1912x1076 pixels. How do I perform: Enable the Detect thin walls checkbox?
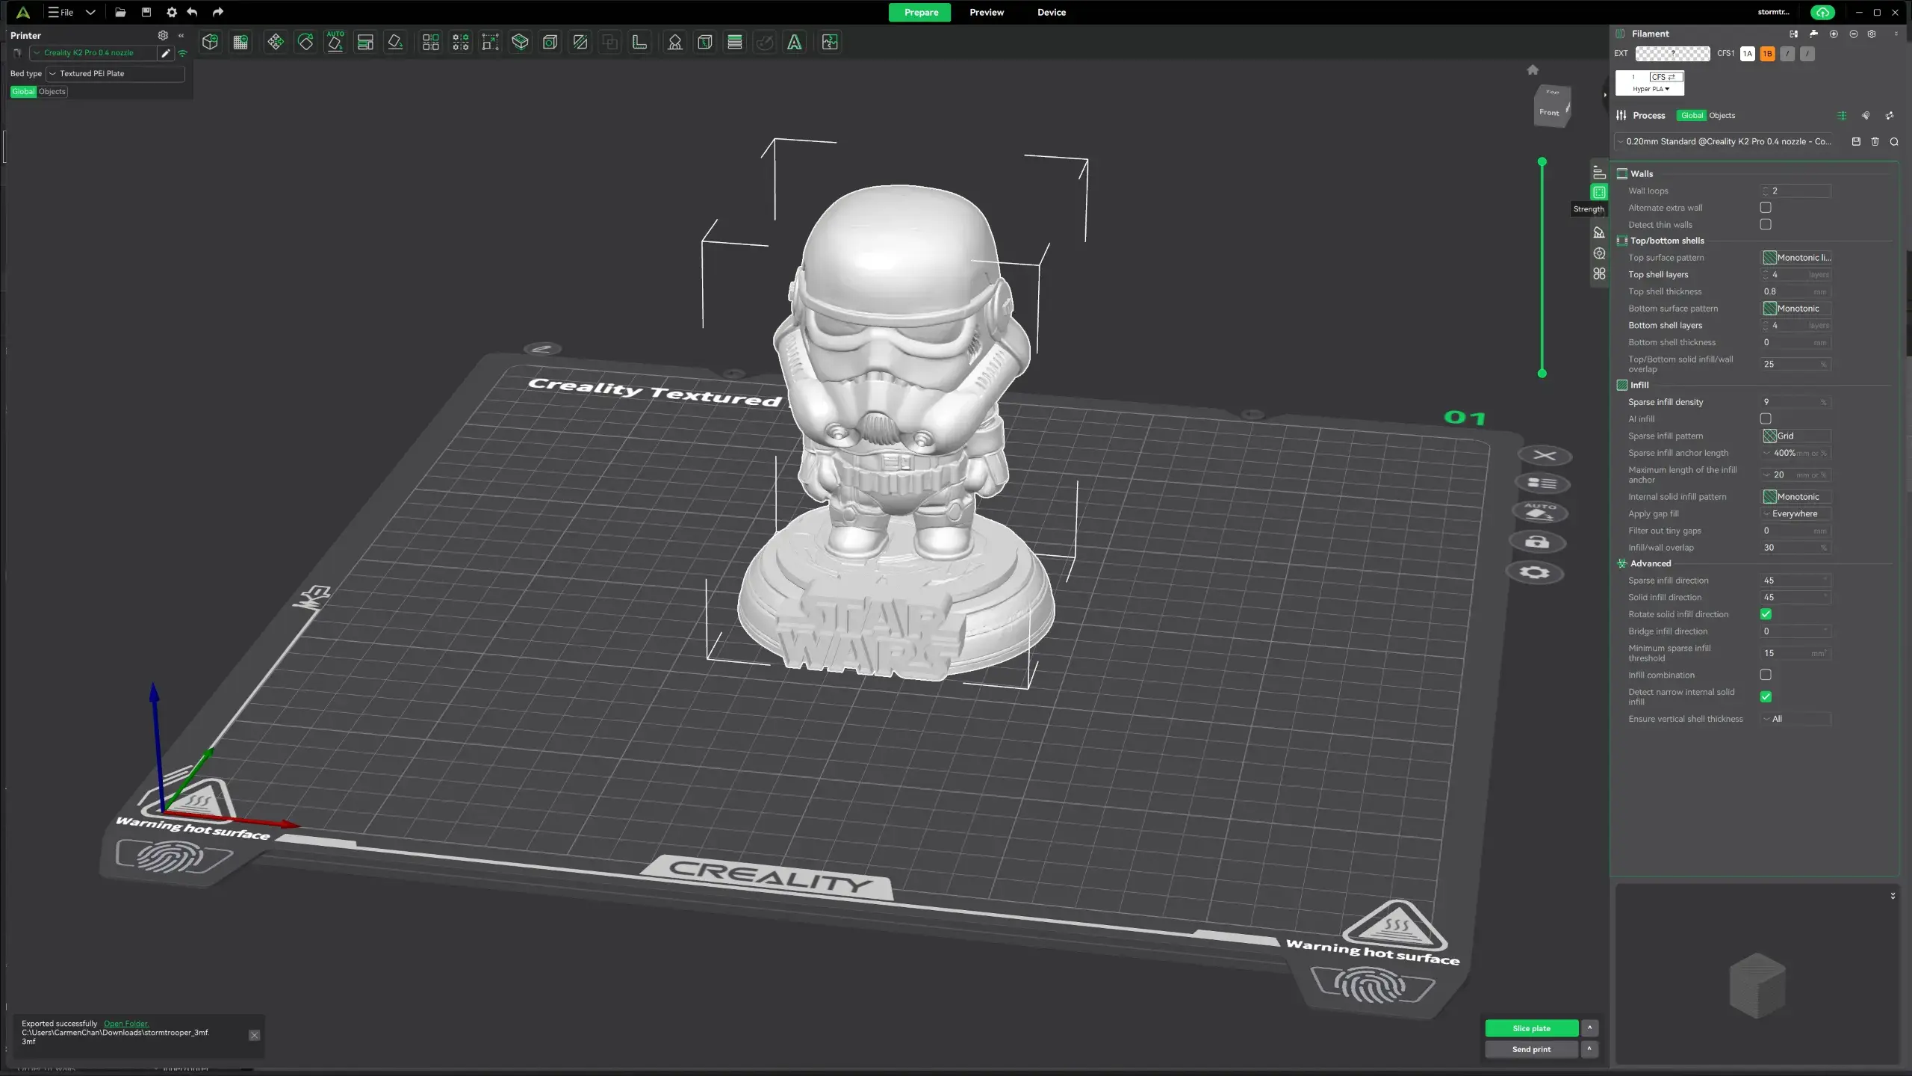1766,224
